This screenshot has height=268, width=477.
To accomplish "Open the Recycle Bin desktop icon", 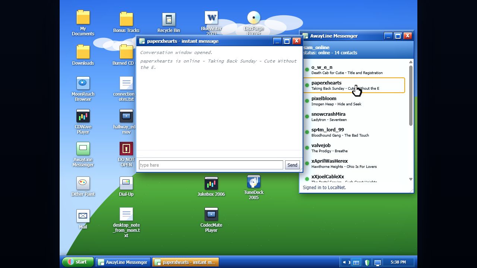I will click(168, 22).
